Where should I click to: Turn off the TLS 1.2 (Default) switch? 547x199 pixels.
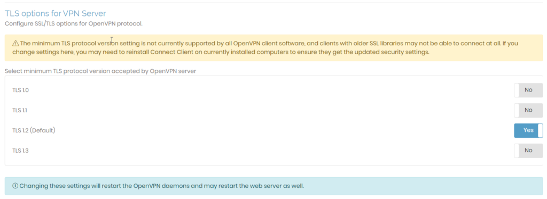(x=528, y=130)
